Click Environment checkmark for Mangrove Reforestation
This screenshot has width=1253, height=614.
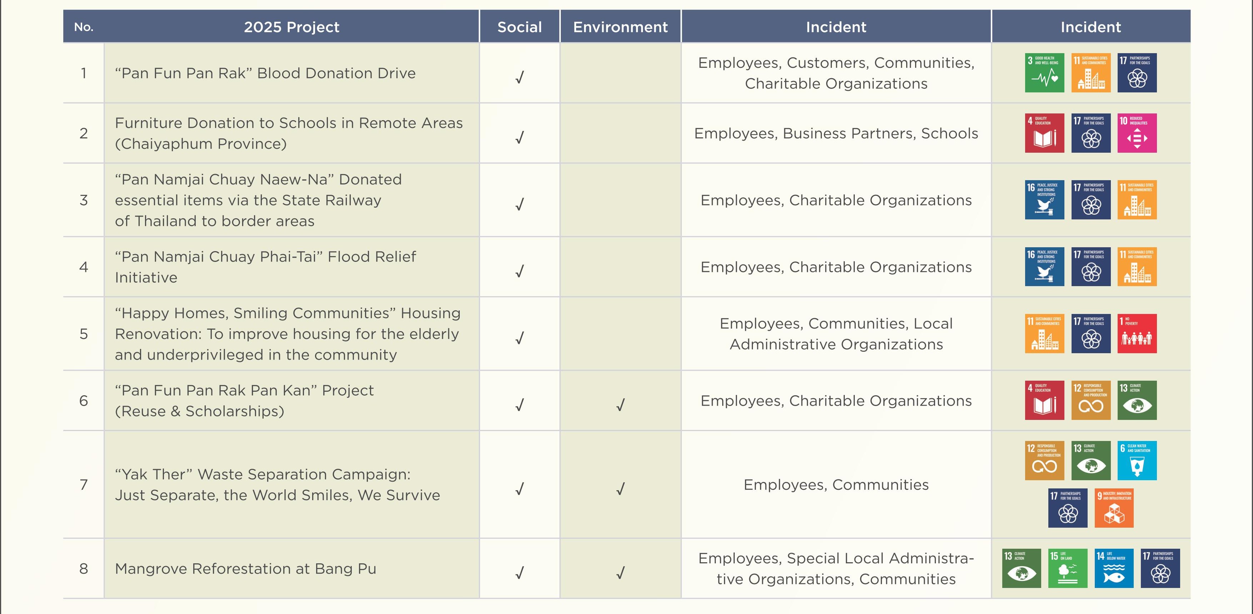click(620, 573)
